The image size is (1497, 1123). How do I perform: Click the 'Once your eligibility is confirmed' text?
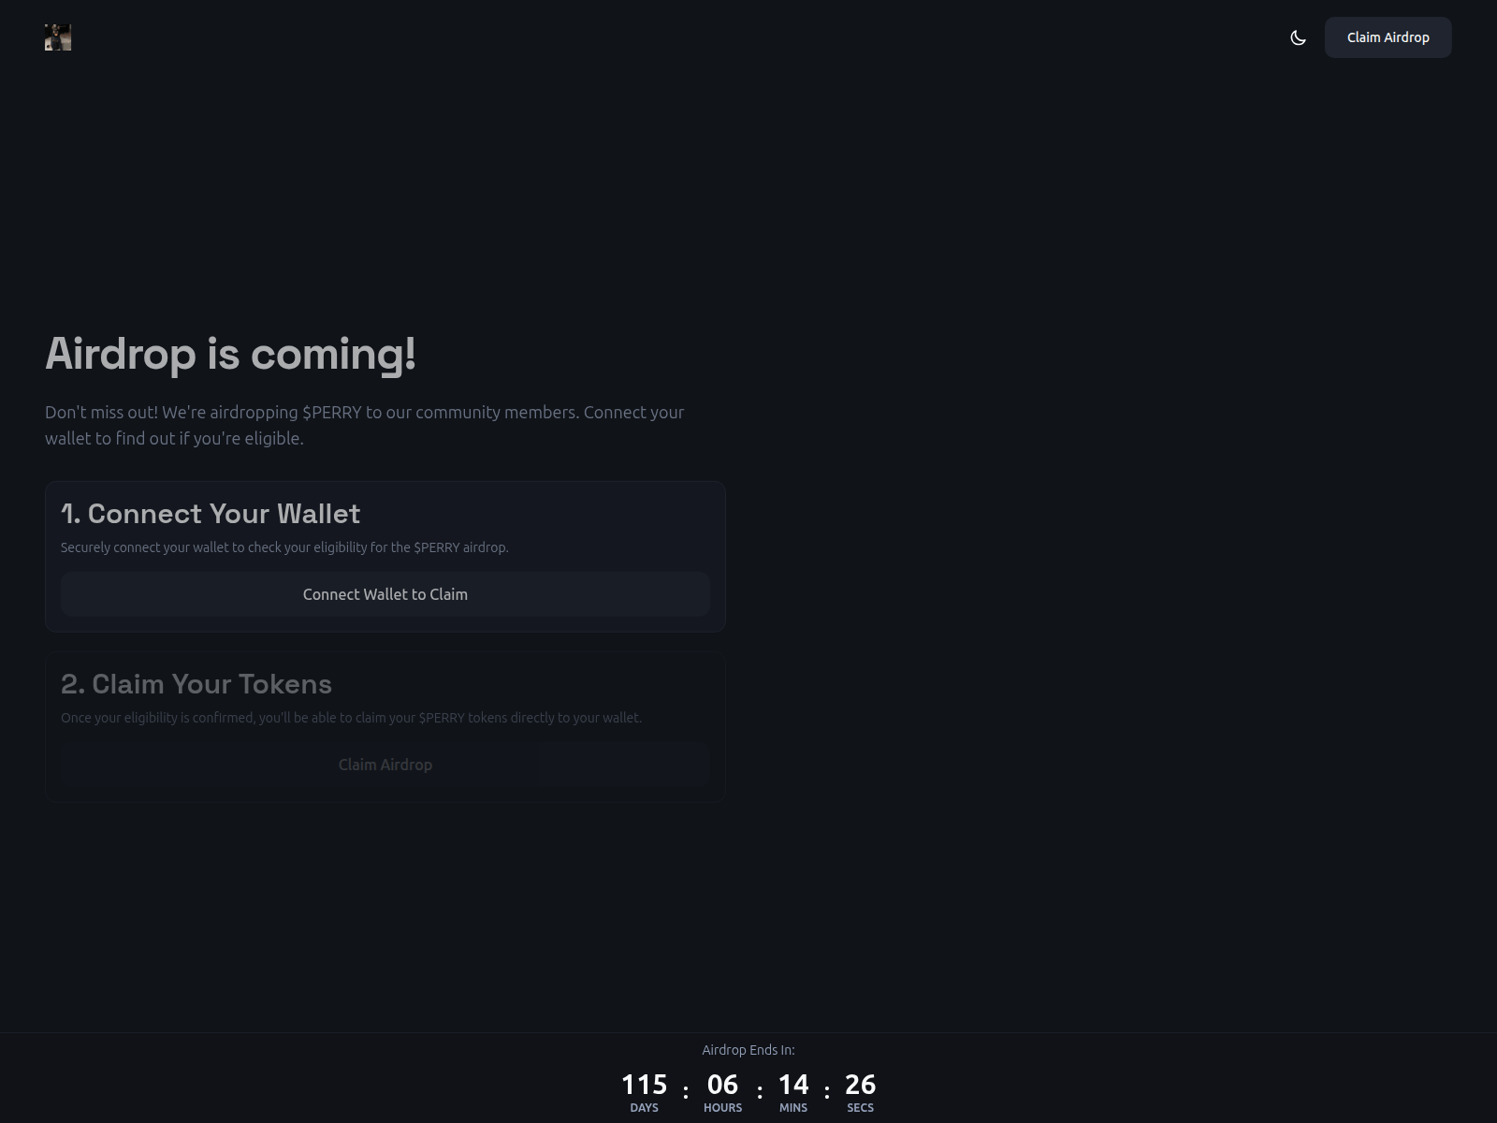[x=351, y=718]
